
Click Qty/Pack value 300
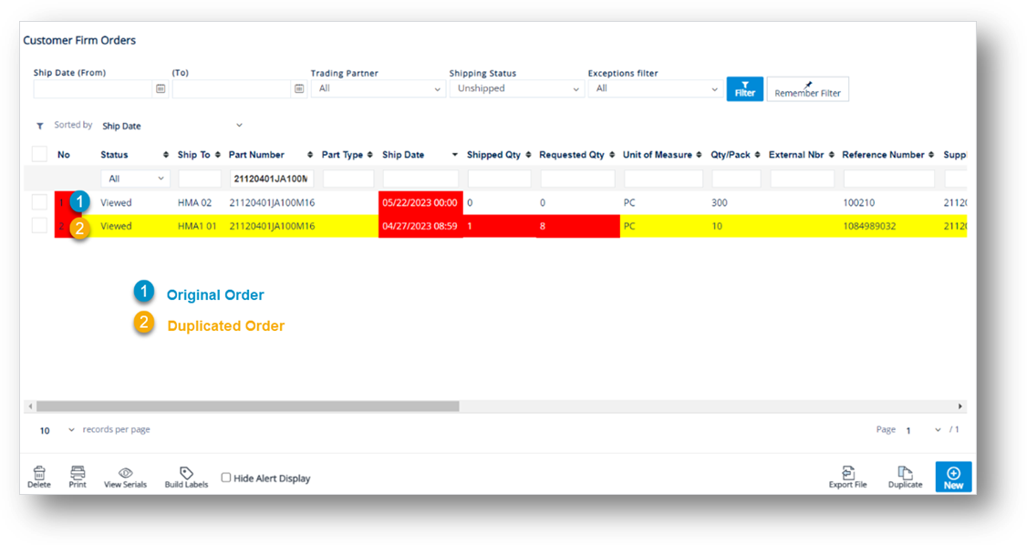(x=719, y=203)
